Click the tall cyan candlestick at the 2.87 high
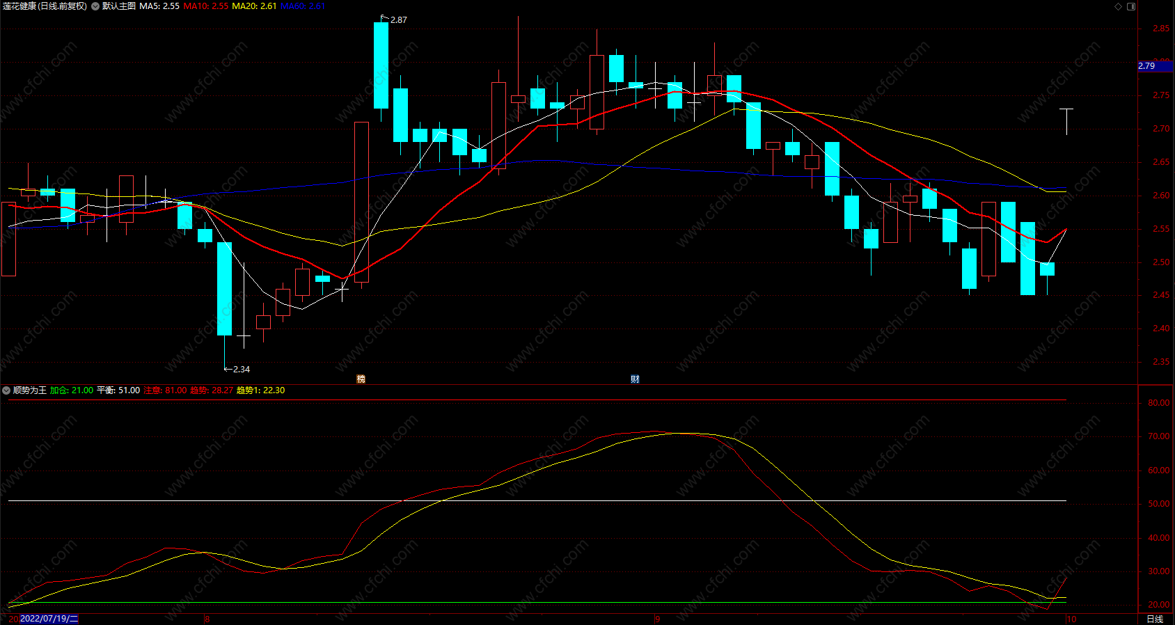 tap(381, 65)
